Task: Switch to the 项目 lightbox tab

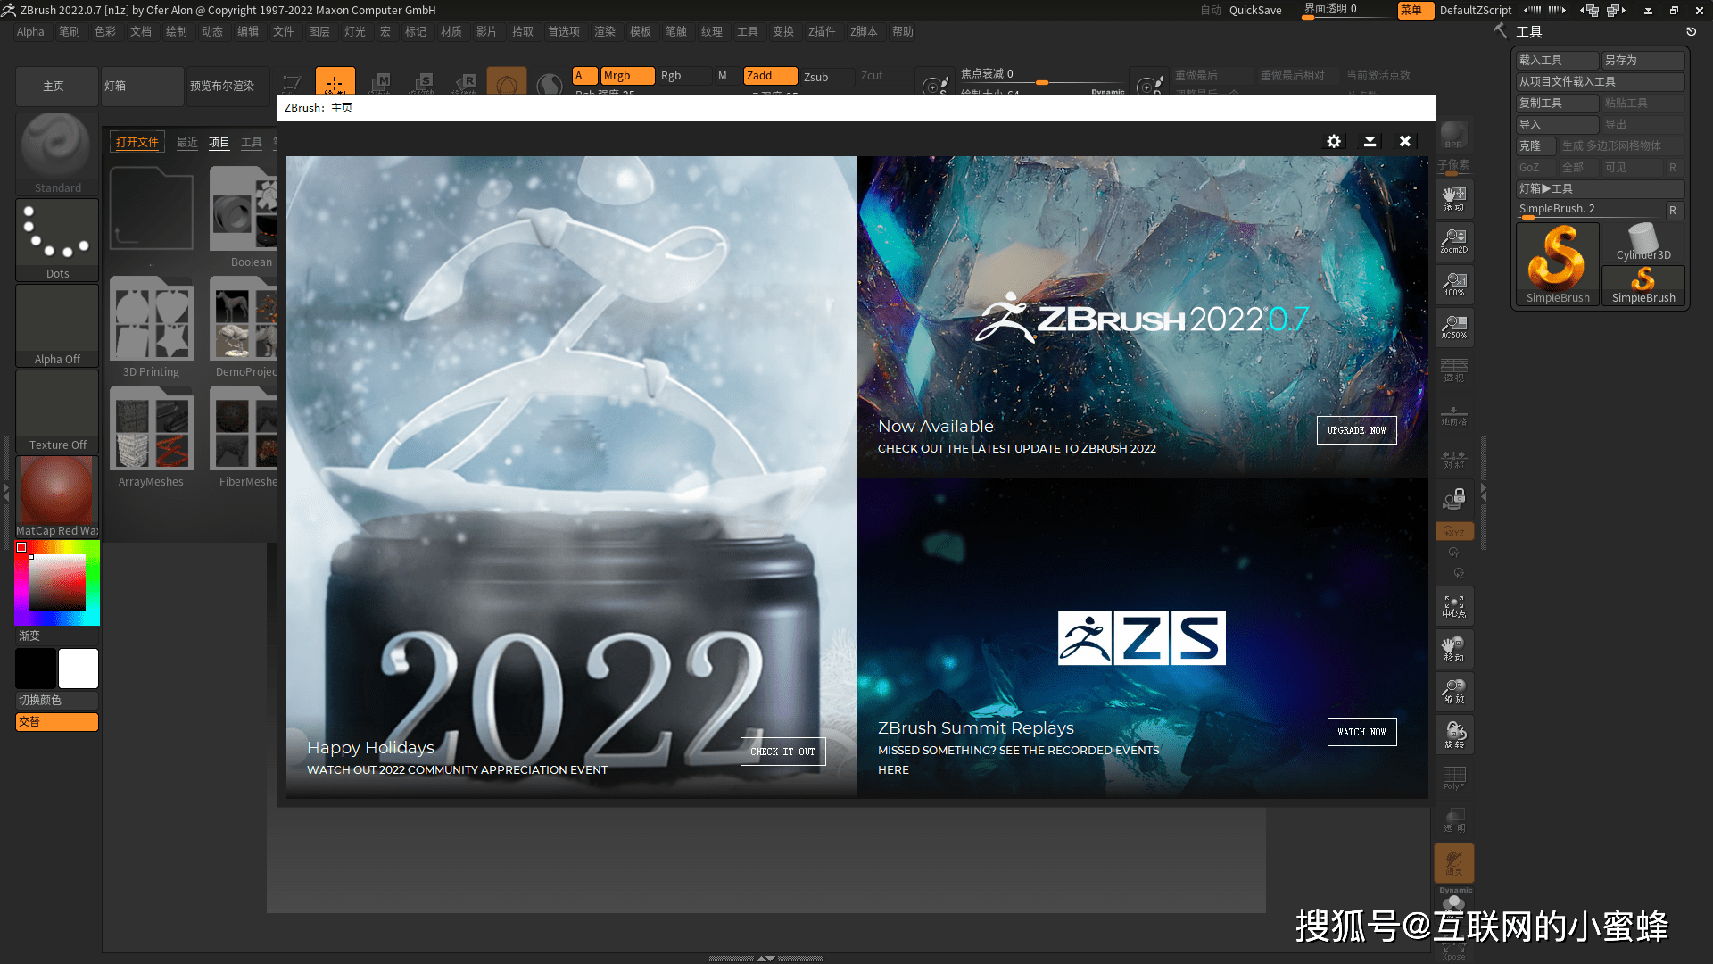Action: click(x=219, y=143)
